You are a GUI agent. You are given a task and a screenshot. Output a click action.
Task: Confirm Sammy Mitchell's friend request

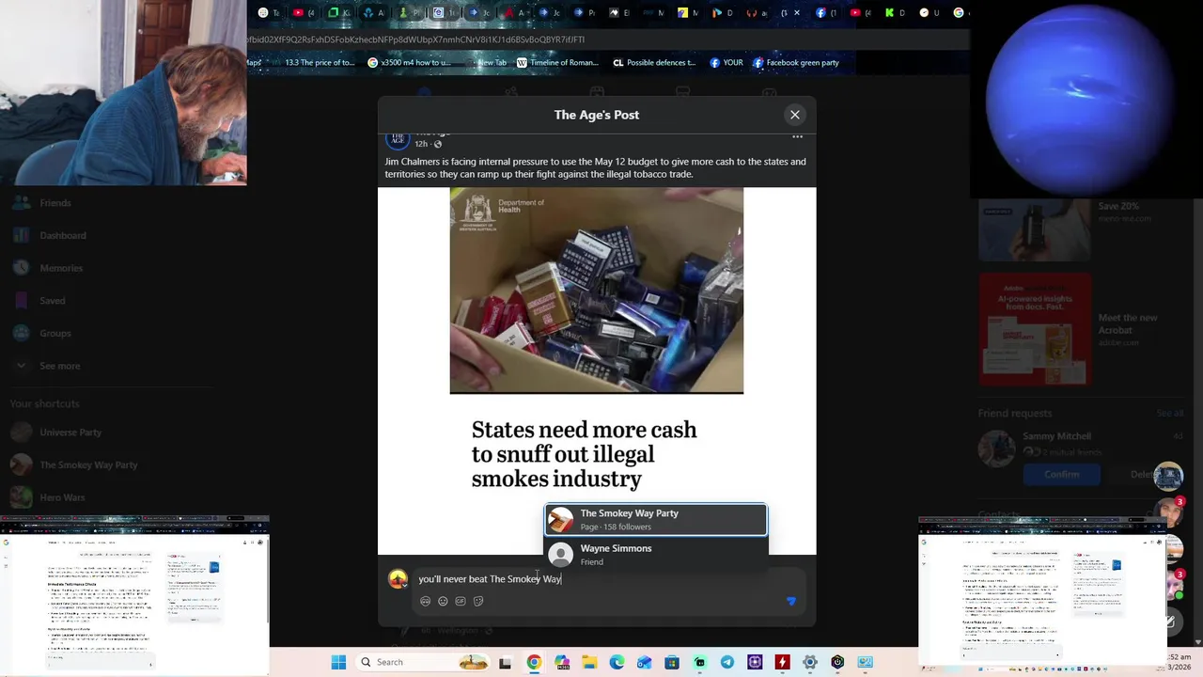(1062, 474)
